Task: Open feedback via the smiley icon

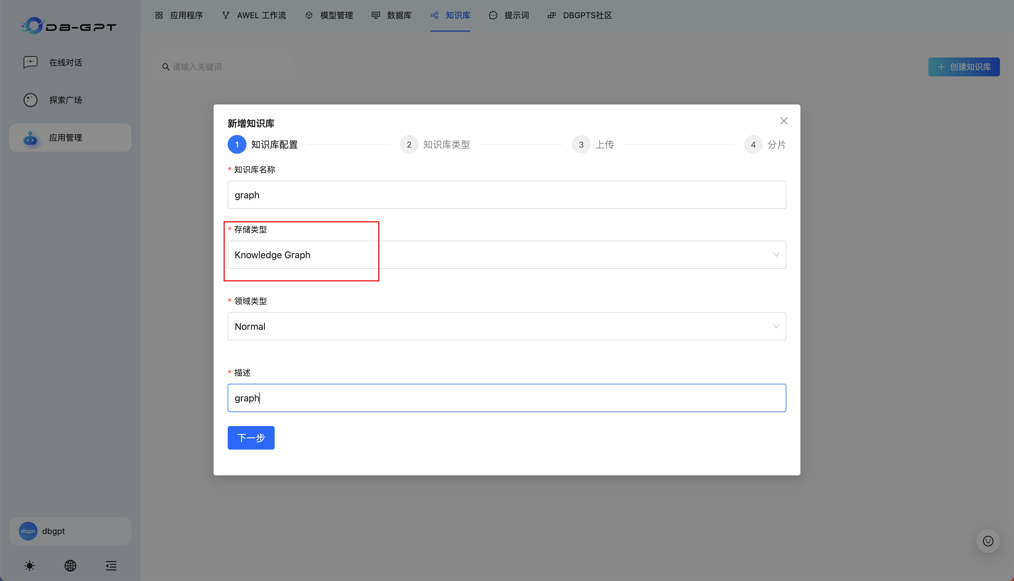Action: (x=988, y=541)
